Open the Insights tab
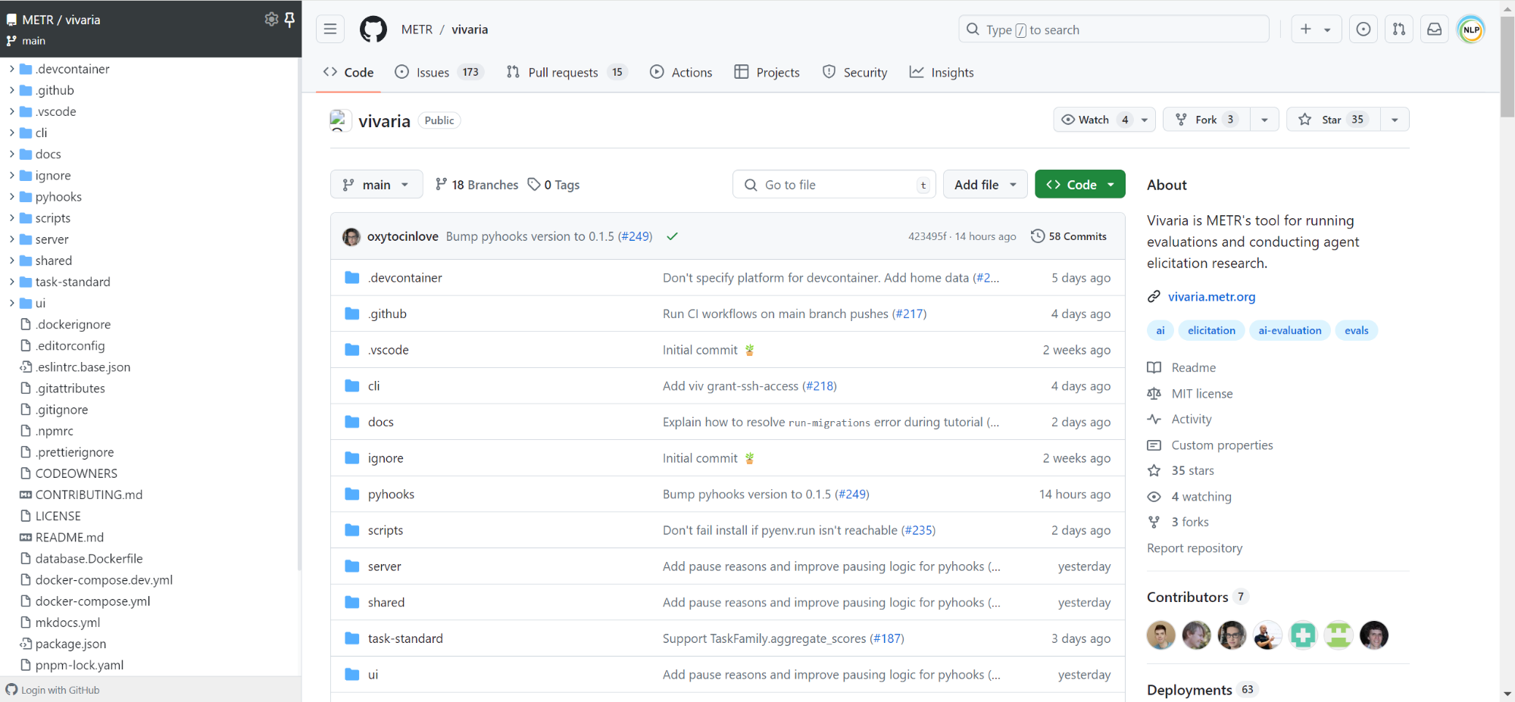This screenshot has height=702, width=1515. [x=942, y=73]
